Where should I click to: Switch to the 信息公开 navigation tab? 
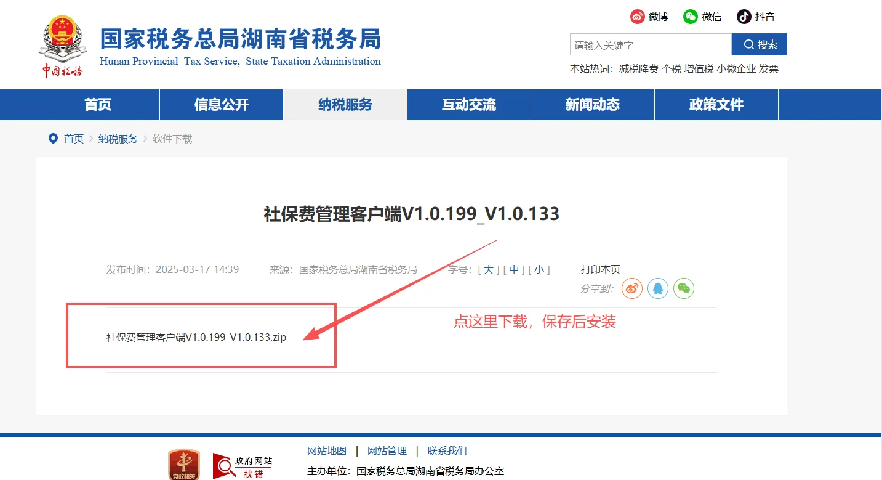point(221,104)
